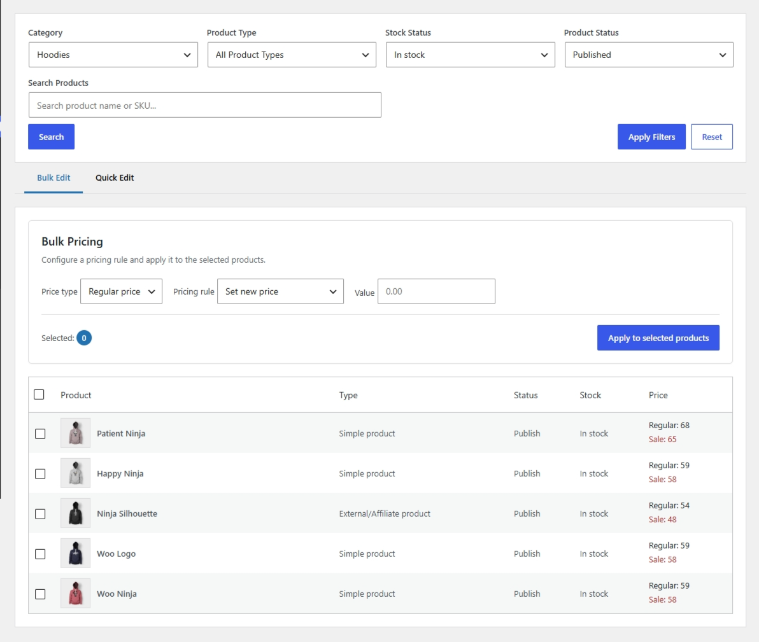Image resolution: width=759 pixels, height=642 pixels.
Task: Click the Price column header
Action: click(658, 395)
